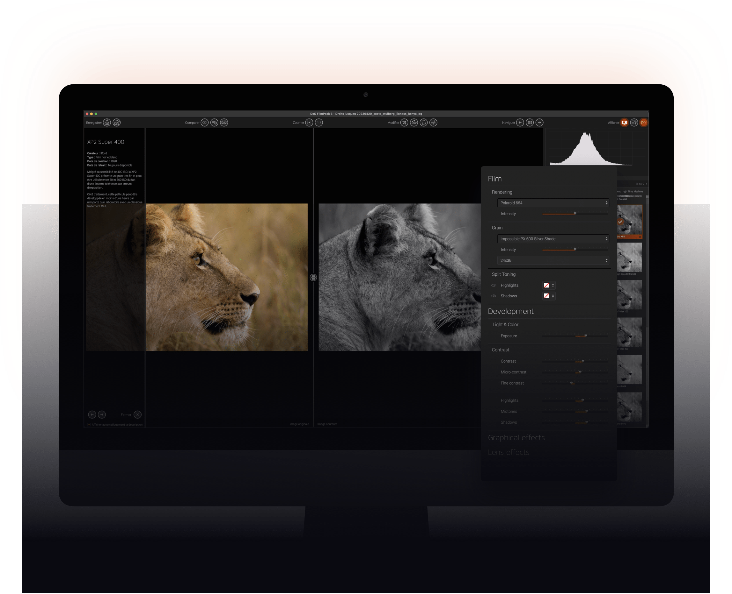Open the image grid browser icon
This screenshot has height=594, width=732.
pos(530,123)
